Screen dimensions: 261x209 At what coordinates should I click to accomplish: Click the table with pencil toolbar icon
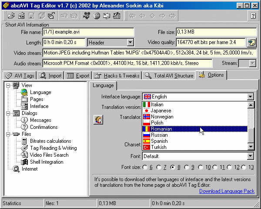tap(117, 16)
